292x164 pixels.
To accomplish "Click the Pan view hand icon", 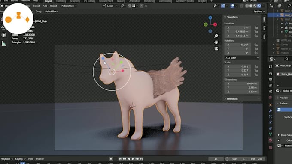I will point(216,42).
